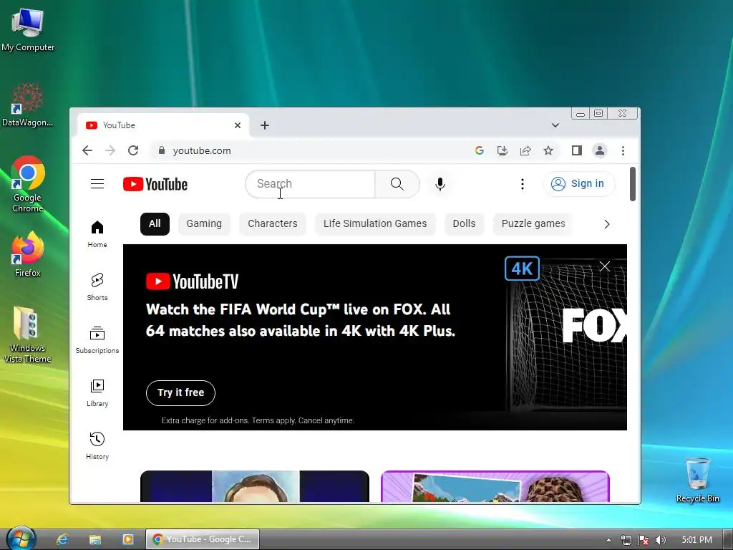Viewport: 733px width, 550px height.
Task: Open the purple video thumbnail
Action: click(495, 486)
